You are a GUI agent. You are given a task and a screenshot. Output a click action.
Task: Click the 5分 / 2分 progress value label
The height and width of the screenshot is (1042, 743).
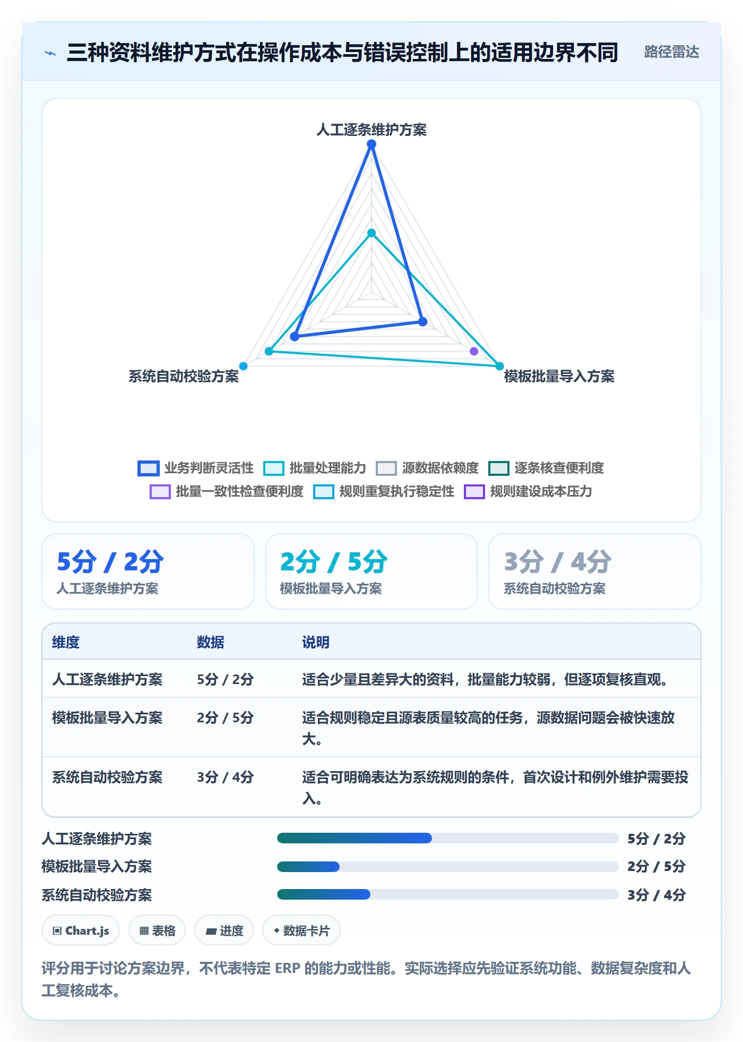656,839
